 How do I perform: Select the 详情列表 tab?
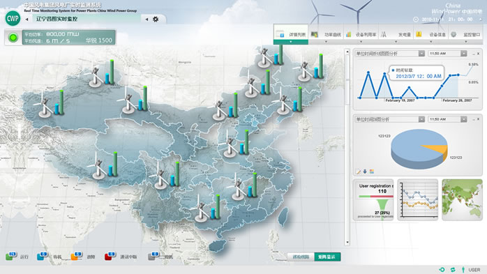pos(291,34)
